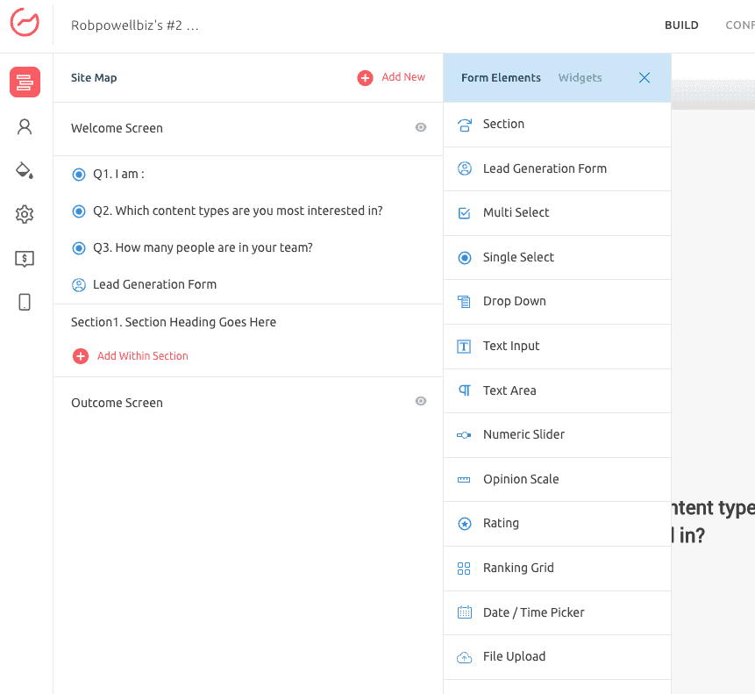Add a Drop Down element
This screenshot has width=755, height=694.
557,302
